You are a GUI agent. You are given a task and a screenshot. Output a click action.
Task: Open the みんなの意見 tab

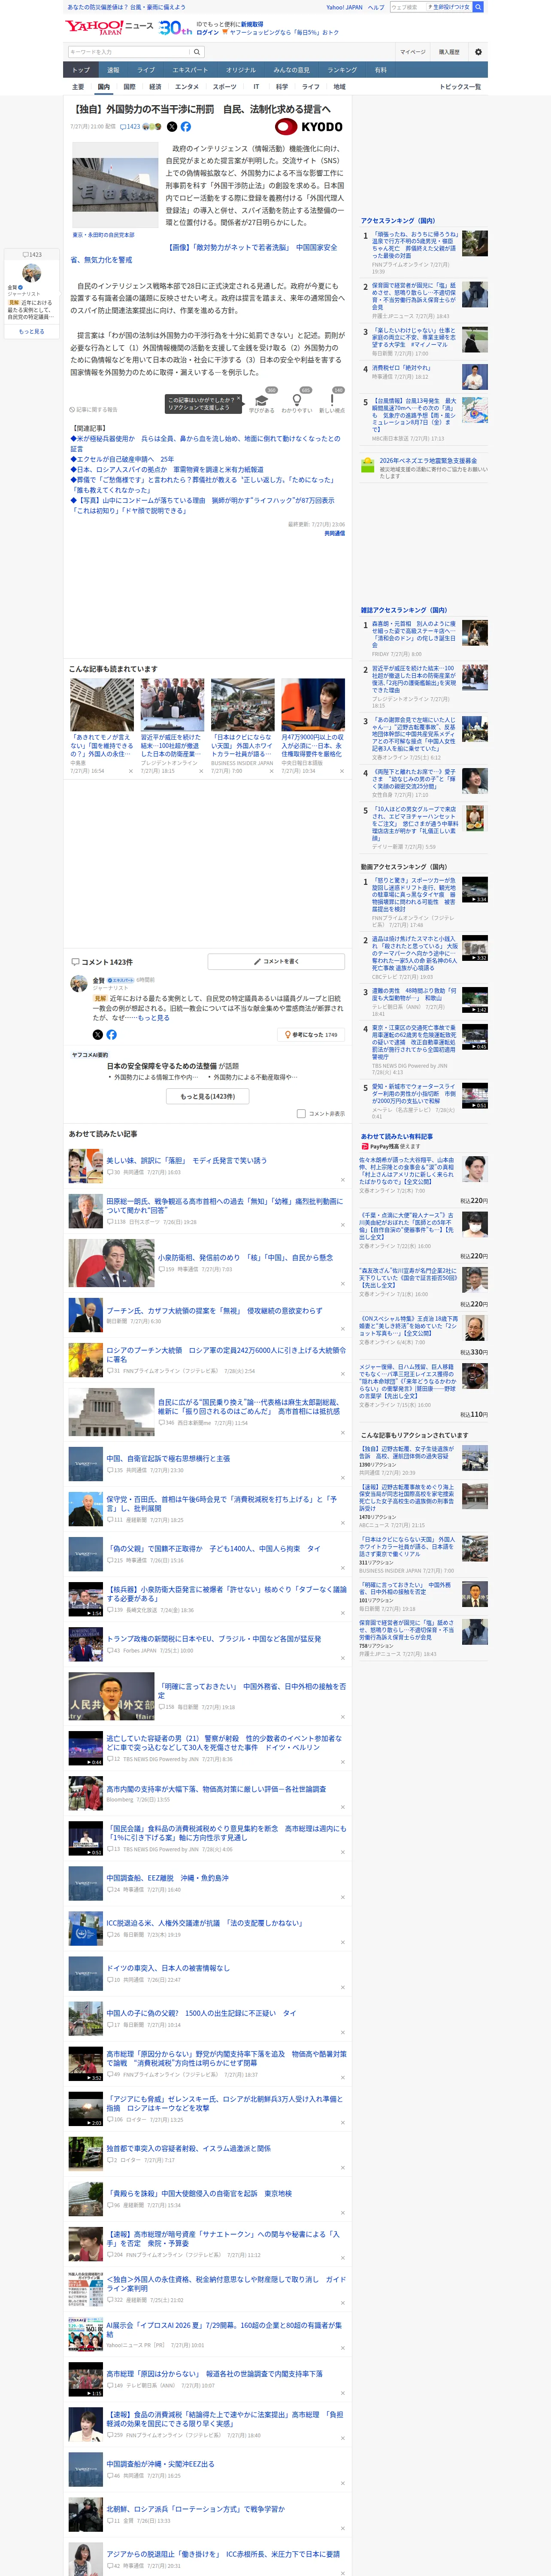(291, 70)
